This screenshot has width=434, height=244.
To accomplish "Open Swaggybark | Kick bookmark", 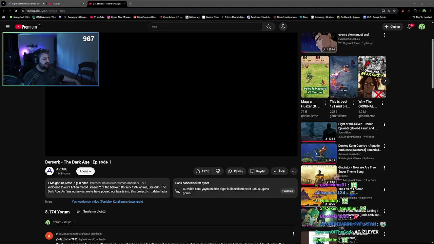I will (x=20, y=17).
